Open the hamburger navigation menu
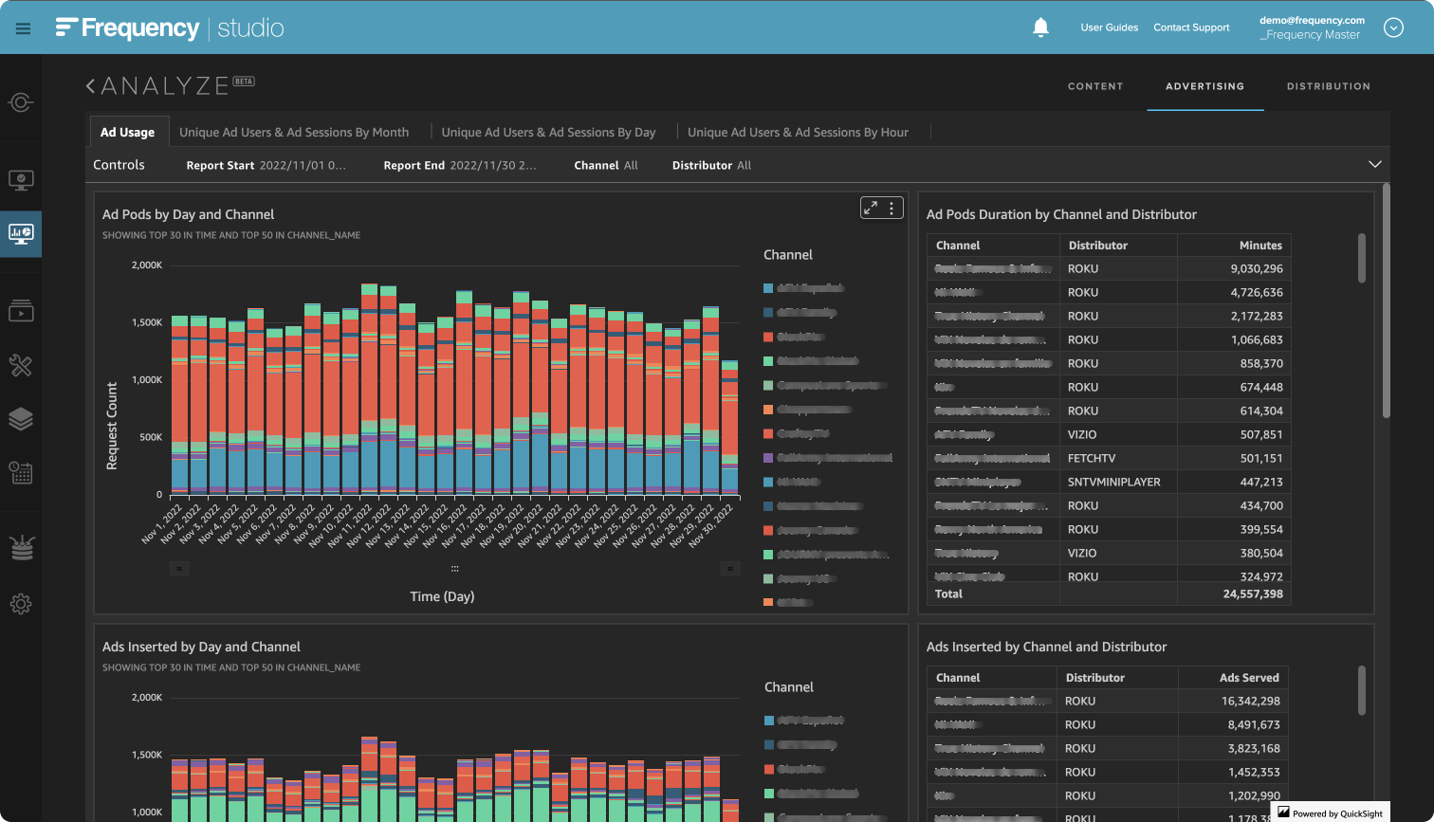Image resolution: width=1434 pixels, height=822 pixels. click(x=24, y=28)
